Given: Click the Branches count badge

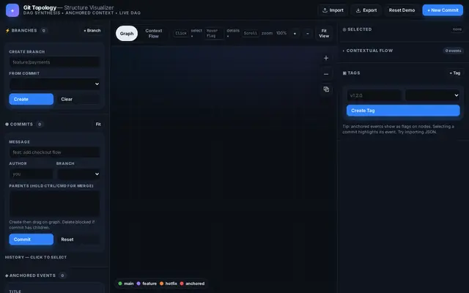Looking at the screenshot, I should coord(44,31).
